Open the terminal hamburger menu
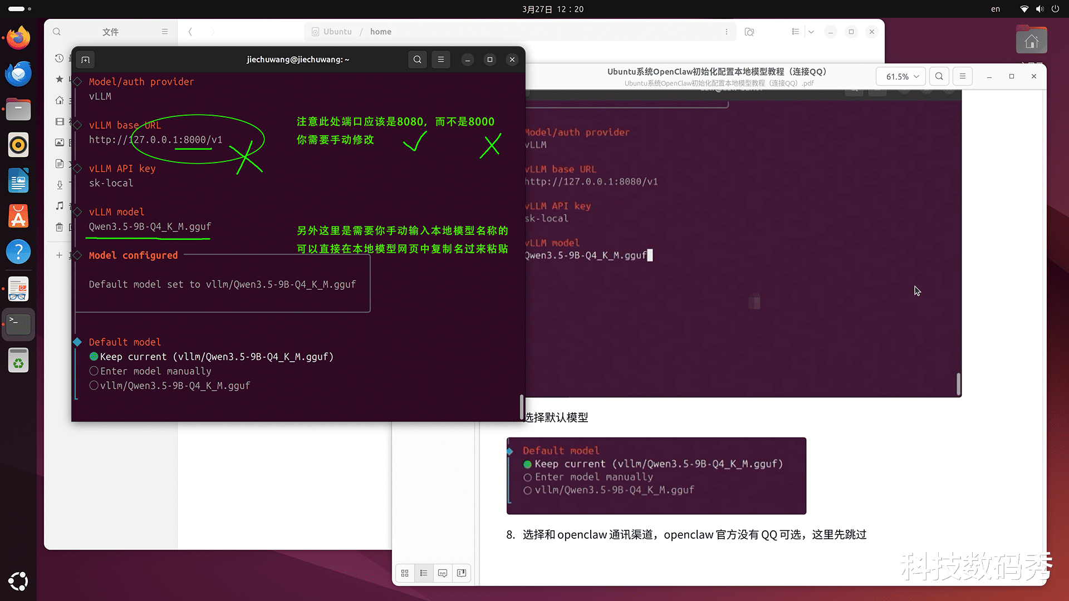The image size is (1069, 601). pyautogui.click(x=441, y=60)
